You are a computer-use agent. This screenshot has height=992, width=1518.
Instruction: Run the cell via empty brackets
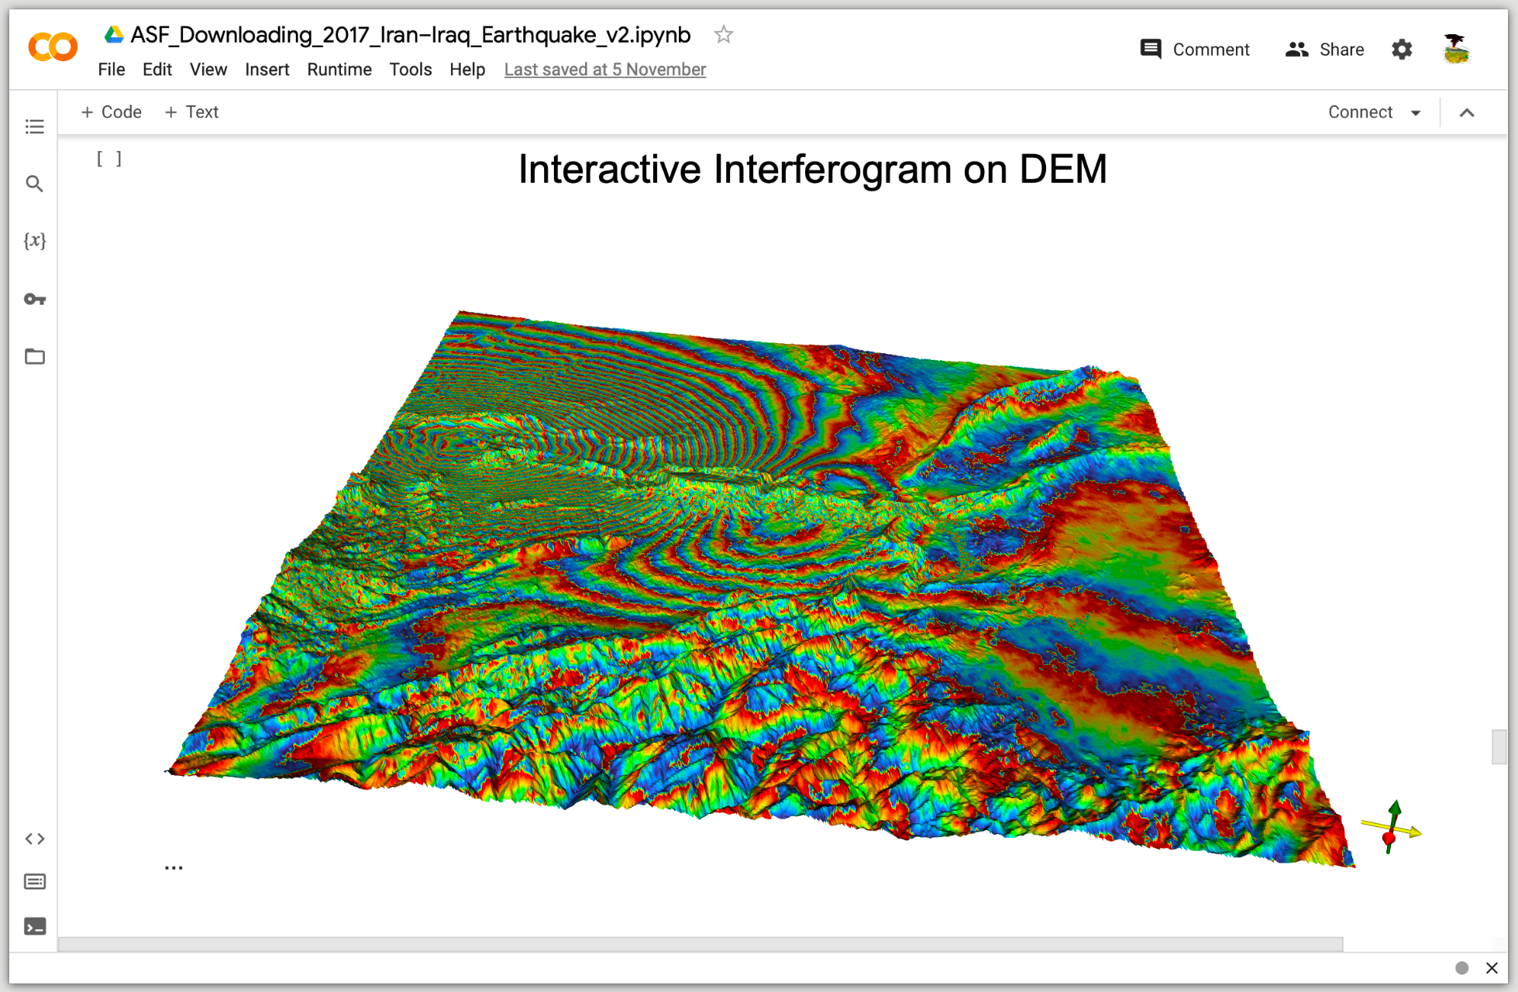[x=109, y=159]
